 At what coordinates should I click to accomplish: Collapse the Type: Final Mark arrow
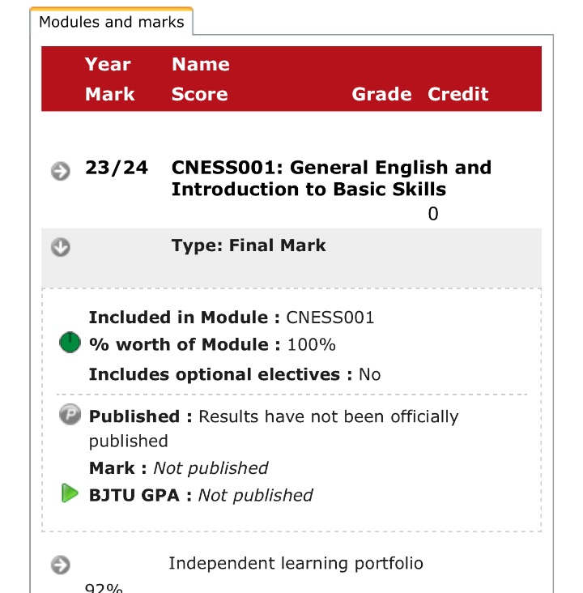click(x=61, y=247)
